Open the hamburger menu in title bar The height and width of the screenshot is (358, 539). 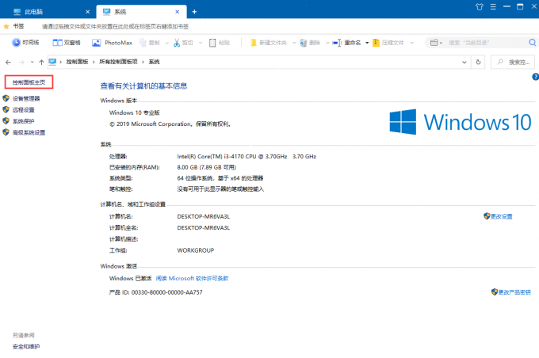tap(493, 6)
